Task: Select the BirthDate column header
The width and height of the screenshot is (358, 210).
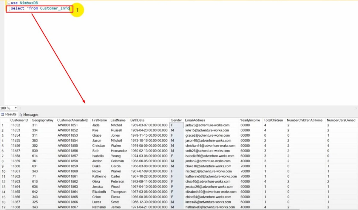Action: coord(137,120)
